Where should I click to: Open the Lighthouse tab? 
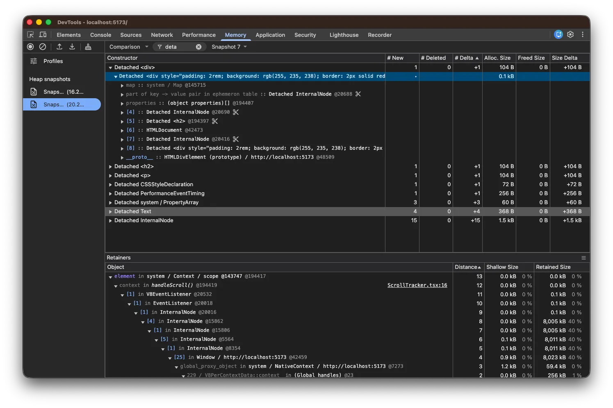(344, 35)
